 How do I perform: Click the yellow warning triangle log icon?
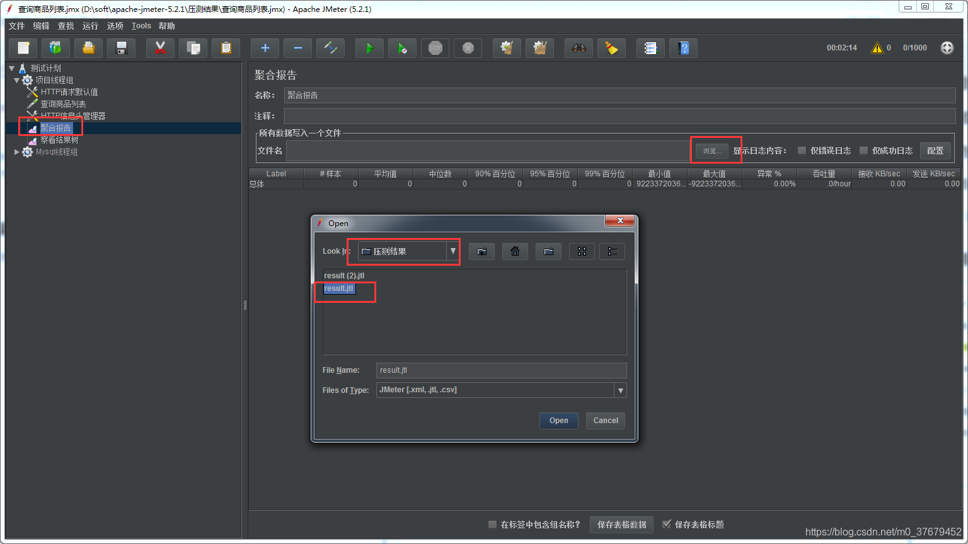pyautogui.click(x=877, y=48)
